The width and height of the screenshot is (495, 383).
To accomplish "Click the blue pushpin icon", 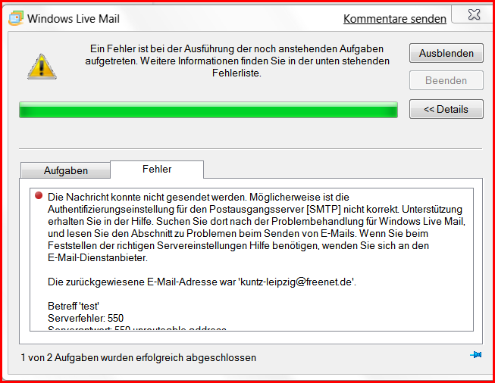I will pos(476,355).
